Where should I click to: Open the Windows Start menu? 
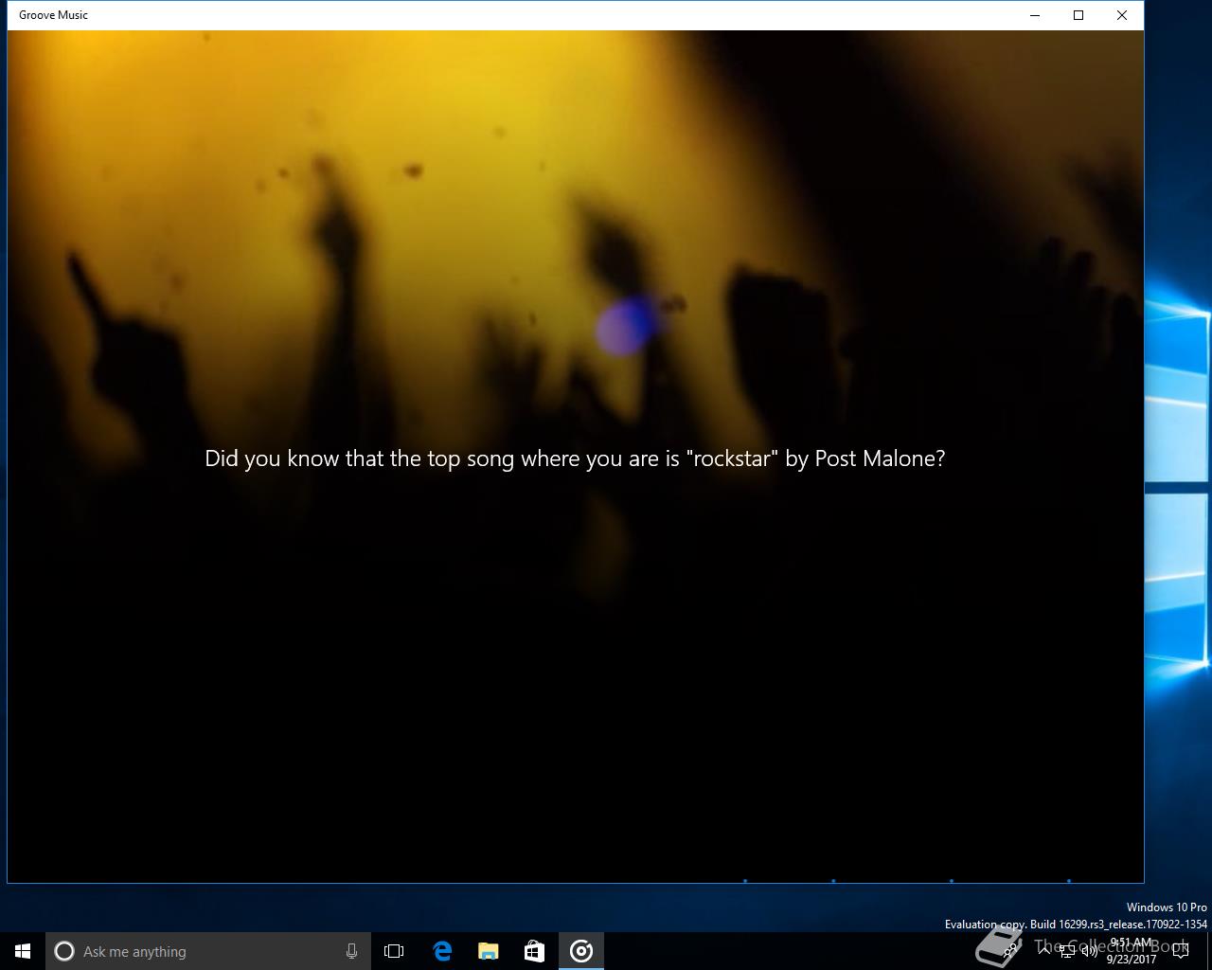point(23,951)
